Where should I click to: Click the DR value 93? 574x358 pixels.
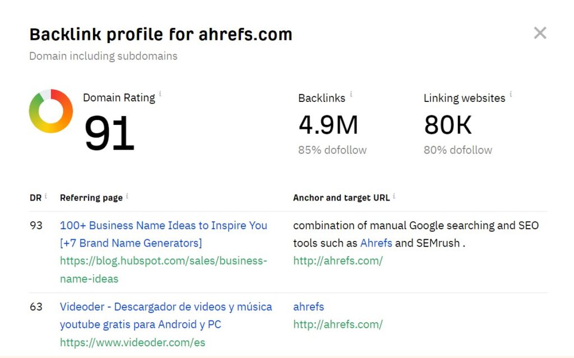coord(36,225)
